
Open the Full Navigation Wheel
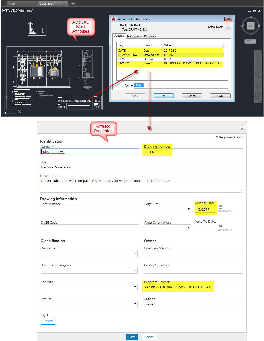[258, 57]
